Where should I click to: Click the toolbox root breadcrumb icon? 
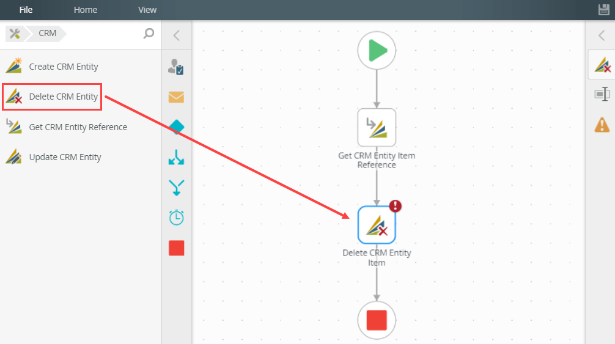15,34
